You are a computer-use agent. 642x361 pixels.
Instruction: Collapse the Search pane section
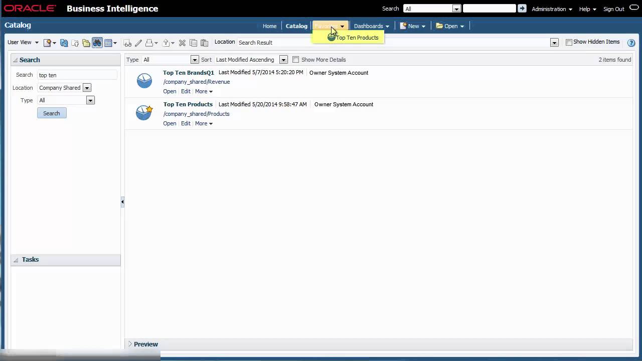point(16,60)
